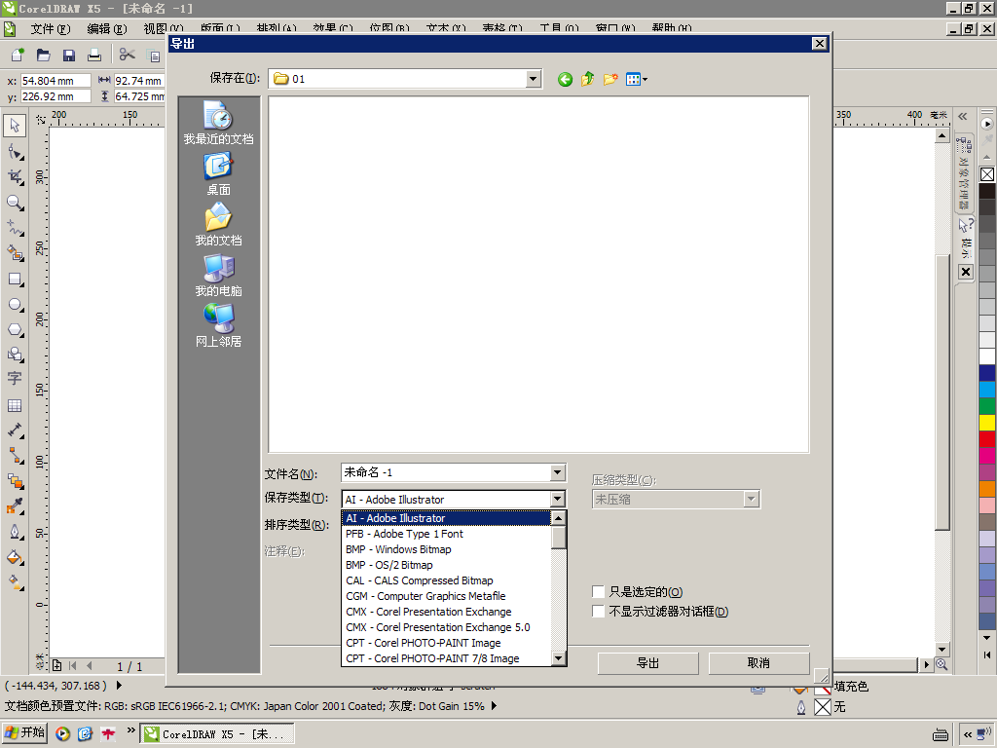
Task: Select the Crop tool
Action: [x=15, y=177]
